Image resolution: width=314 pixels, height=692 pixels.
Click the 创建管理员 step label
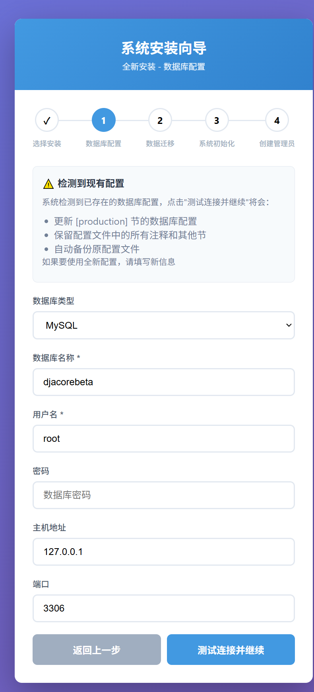point(277,144)
